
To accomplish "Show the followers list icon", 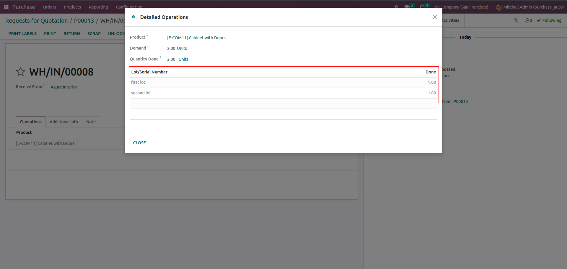I will (529, 20).
